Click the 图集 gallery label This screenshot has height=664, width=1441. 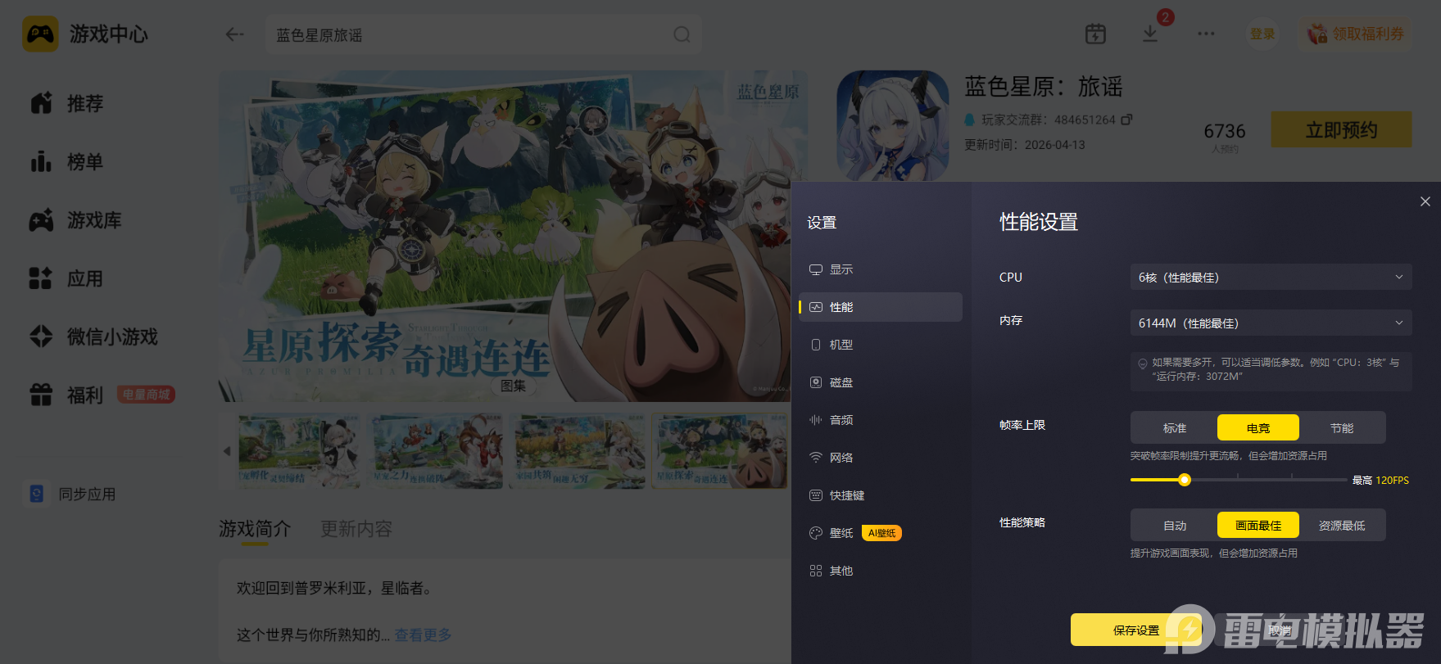(x=514, y=386)
